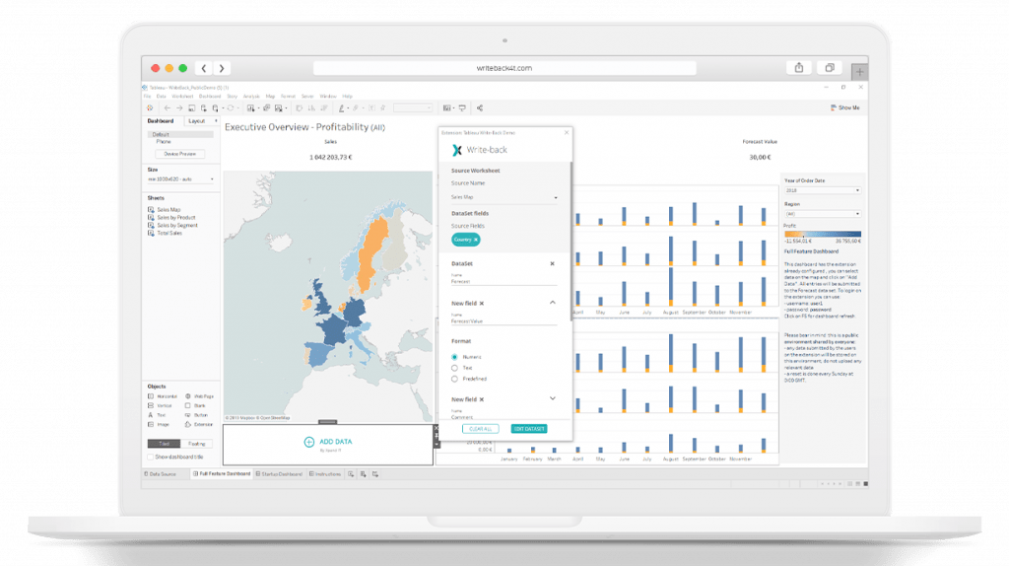Click the Swap rows and columns icon
The image size is (1009, 566).
point(300,108)
